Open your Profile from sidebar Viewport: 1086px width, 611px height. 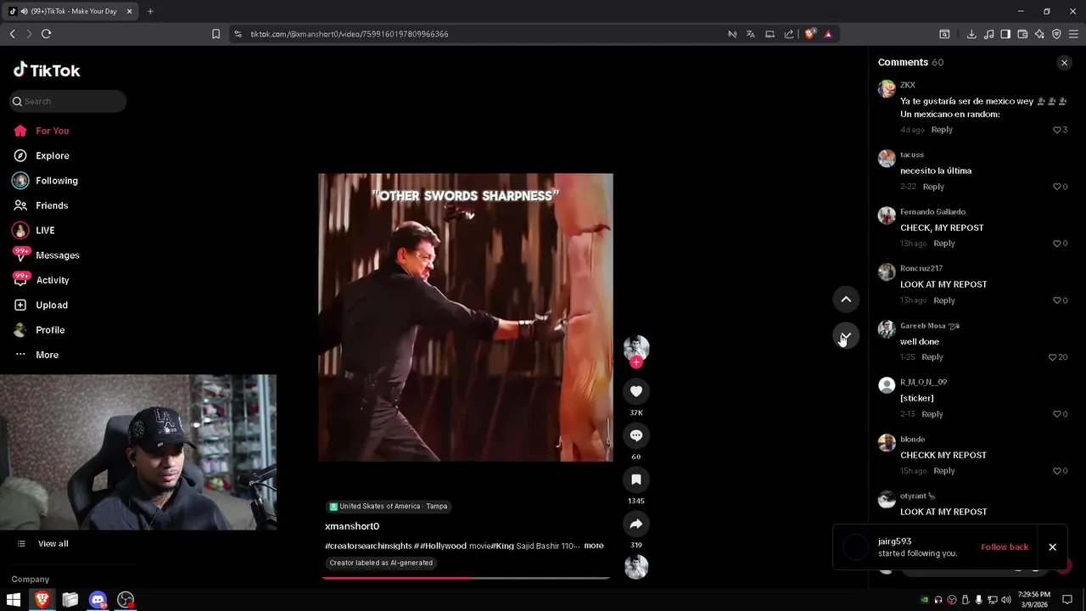[x=49, y=330]
